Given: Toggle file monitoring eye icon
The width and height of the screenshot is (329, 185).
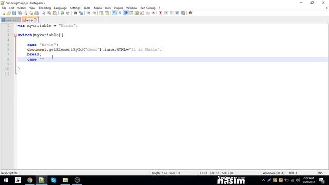Looking at the screenshot, I should tap(153, 13).
